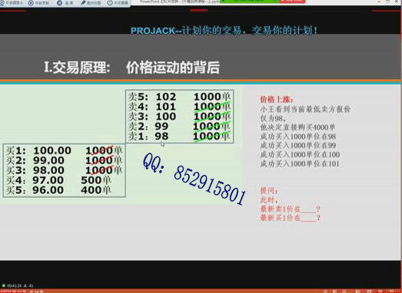Click the 买5 96.00 400单 row
Screen dimensions: 402x293
click(x=58, y=190)
